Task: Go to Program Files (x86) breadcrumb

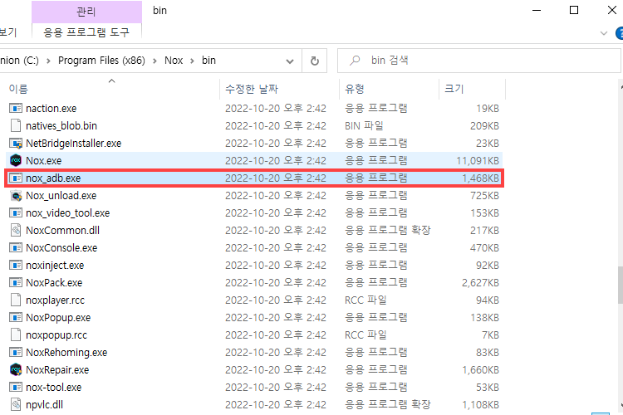Action: pyautogui.click(x=101, y=61)
